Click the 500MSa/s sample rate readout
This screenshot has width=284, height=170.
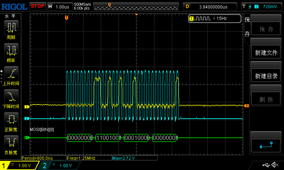pyautogui.click(x=82, y=5)
